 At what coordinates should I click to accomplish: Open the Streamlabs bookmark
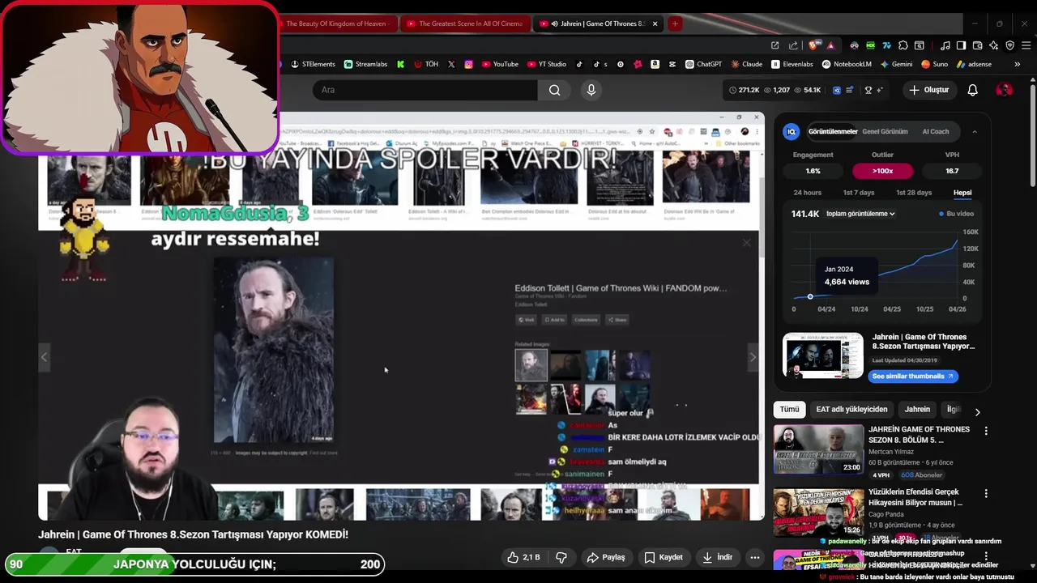point(365,64)
